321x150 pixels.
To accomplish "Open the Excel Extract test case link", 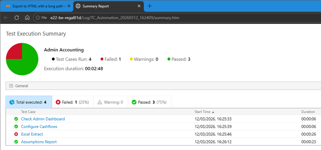I will coord(32,134).
